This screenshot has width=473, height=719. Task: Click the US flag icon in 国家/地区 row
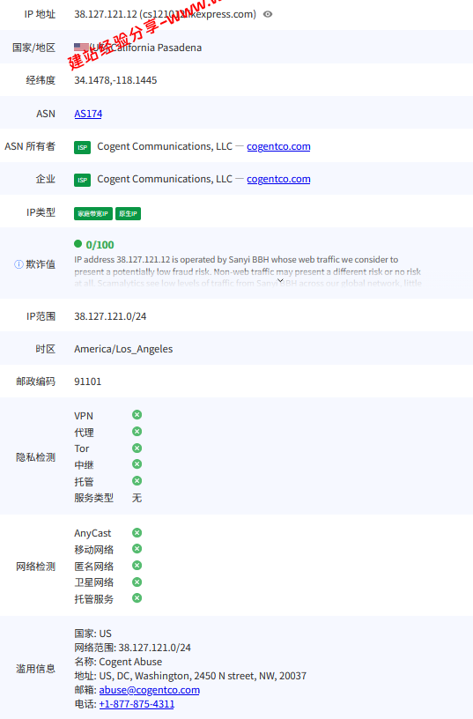pos(81,47)
